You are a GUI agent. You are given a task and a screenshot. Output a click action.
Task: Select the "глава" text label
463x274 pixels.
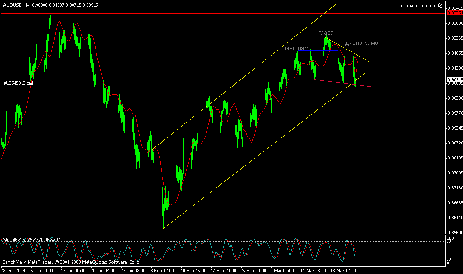click(x=326, y=33)
